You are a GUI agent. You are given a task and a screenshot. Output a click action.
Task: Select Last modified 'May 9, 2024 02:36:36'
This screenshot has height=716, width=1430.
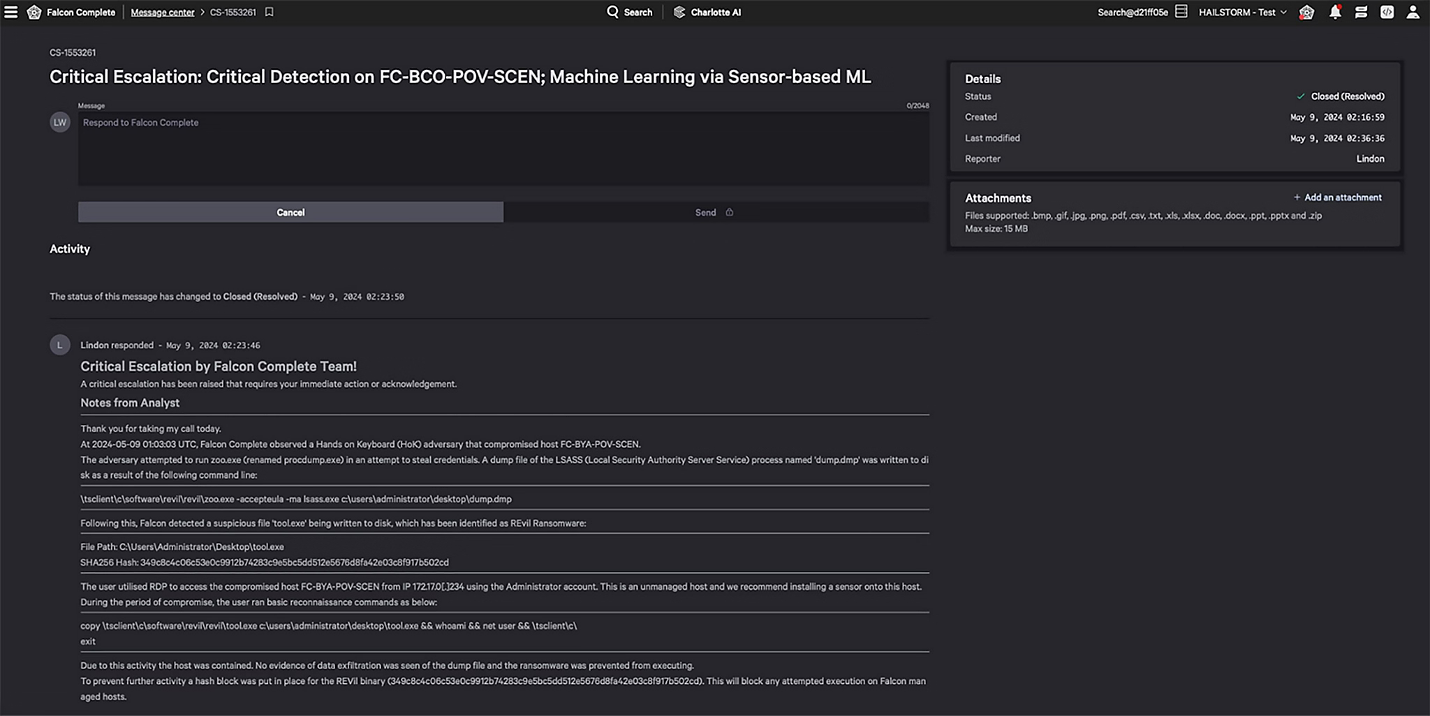click(x=1337, y=138)
